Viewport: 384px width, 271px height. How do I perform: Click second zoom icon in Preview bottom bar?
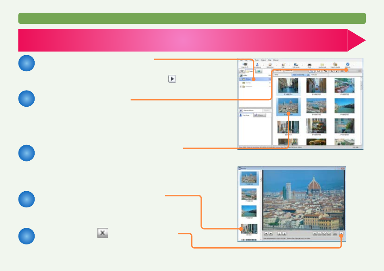point(320,234)
